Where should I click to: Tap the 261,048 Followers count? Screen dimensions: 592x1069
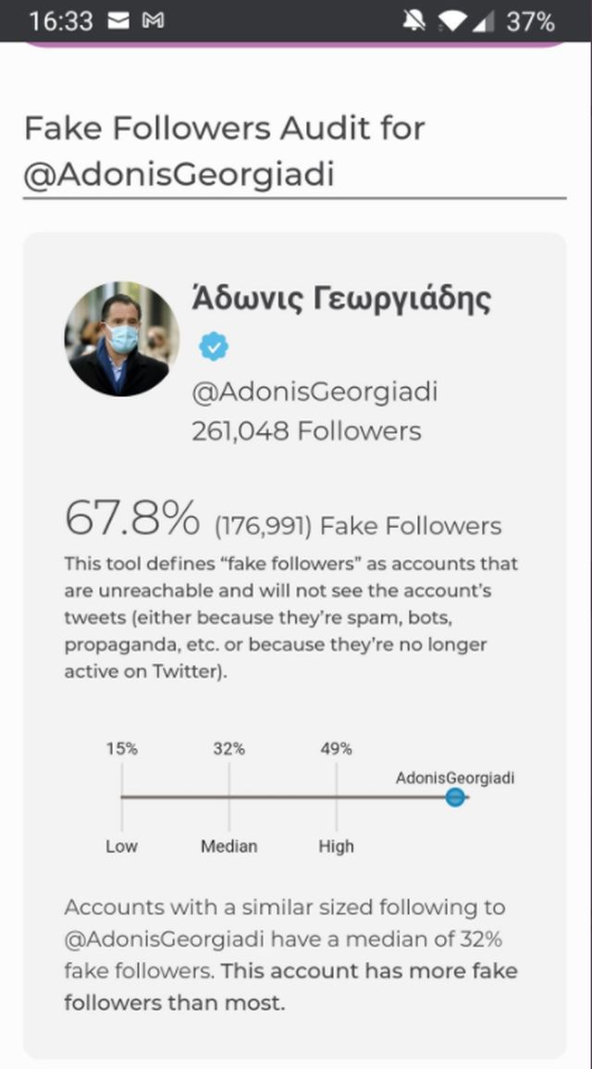(x=306, y=431)
